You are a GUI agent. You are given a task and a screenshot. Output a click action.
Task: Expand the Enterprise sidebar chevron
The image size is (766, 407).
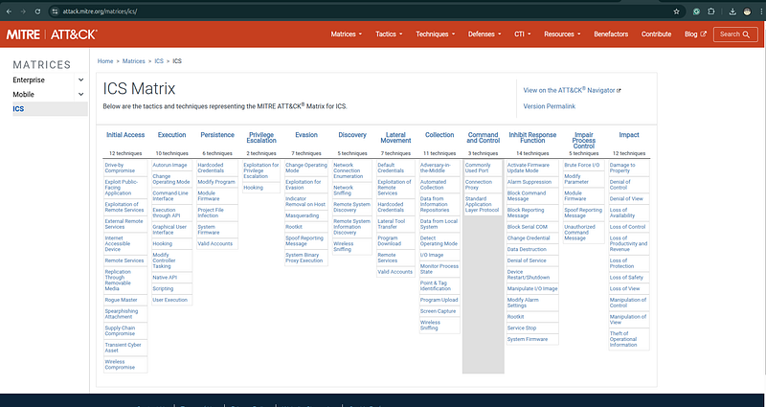click(81, 80)
